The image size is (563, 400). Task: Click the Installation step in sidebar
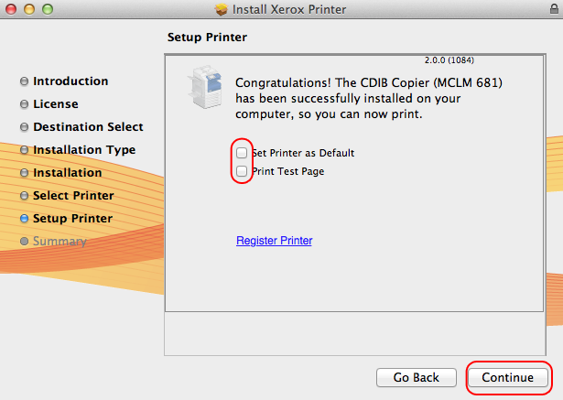67,173
